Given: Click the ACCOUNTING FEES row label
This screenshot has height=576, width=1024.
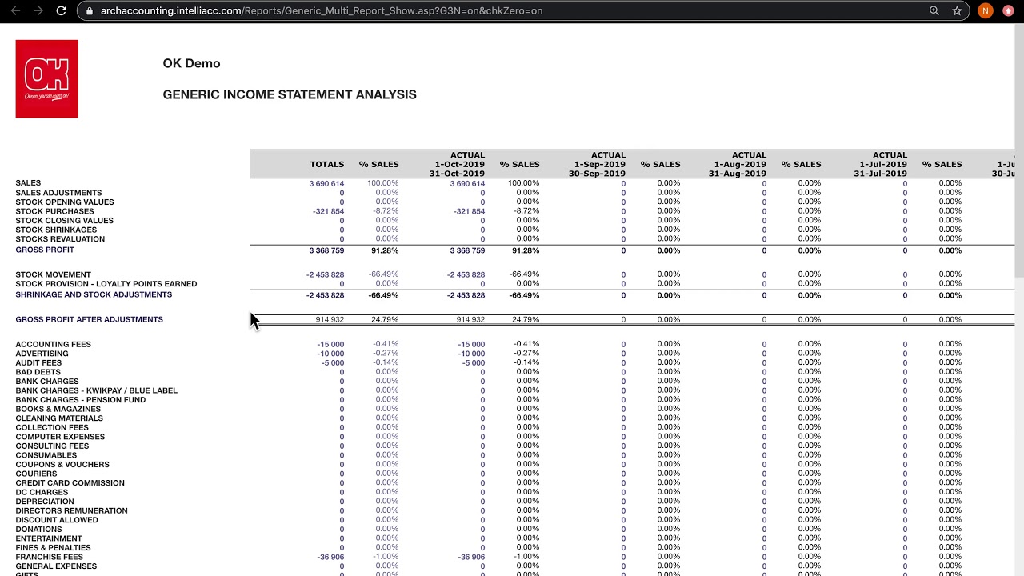Looking at the screenshot, I should [x=53, y=345].
